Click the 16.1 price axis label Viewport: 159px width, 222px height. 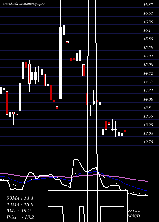[147, 30]
